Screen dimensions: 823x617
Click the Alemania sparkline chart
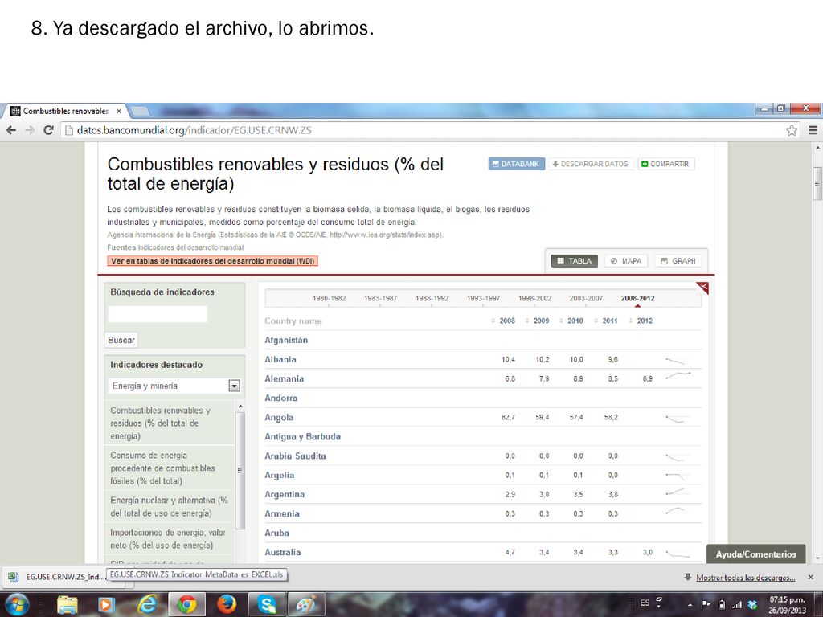678,376
